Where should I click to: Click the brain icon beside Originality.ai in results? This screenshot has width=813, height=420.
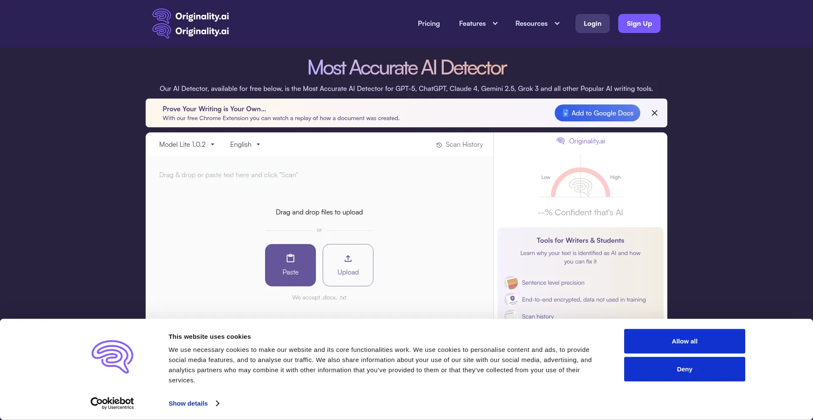coord(561,141)
